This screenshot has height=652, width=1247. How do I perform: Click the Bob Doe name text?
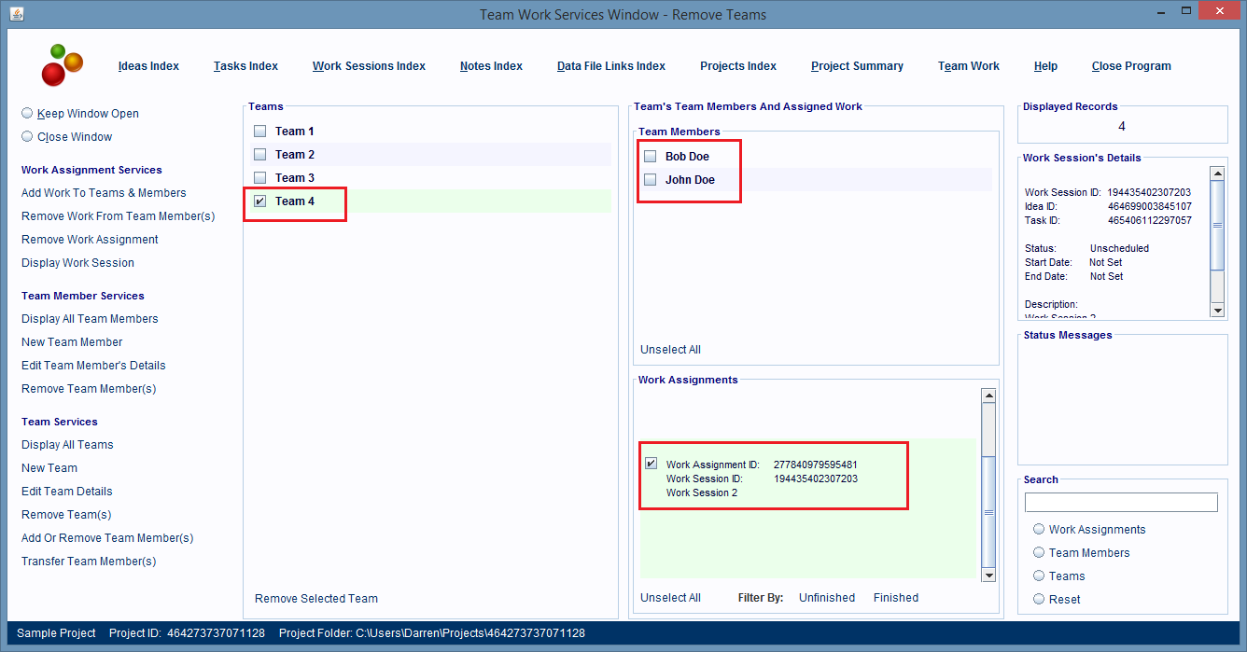tap(688, 157)
